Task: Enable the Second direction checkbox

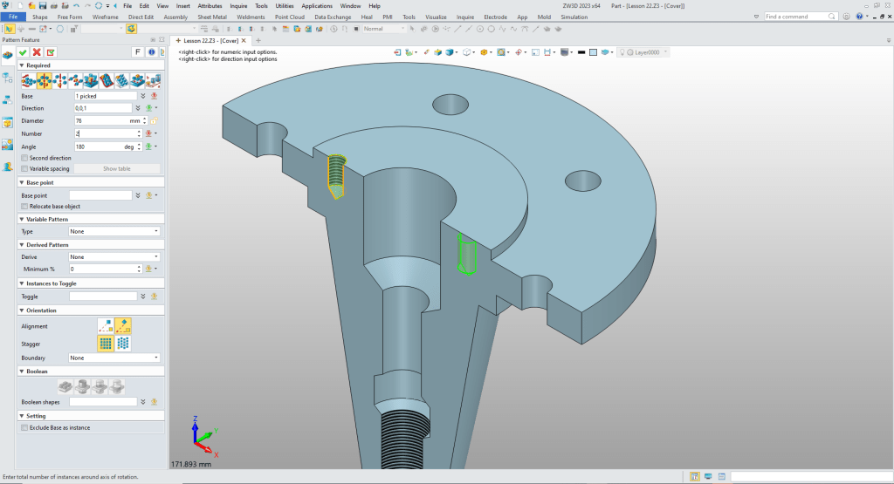Action: pyautogui.click(x=24, y=158)
